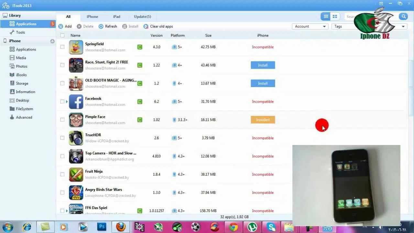Check the Pimple Face row checkbox
The width and height of the screenshot is (414, 233).
[x=62, y=120]
